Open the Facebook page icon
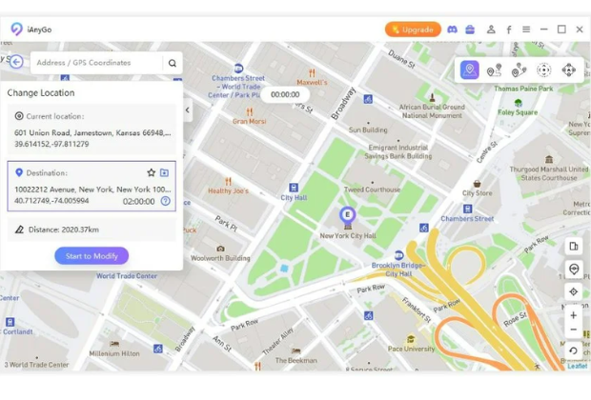This screenshot has width=591, height=400. (x=509, y=30)
